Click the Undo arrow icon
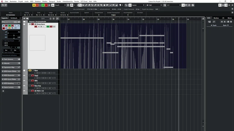This screenshot has width=234, height=131. (3, 5)
